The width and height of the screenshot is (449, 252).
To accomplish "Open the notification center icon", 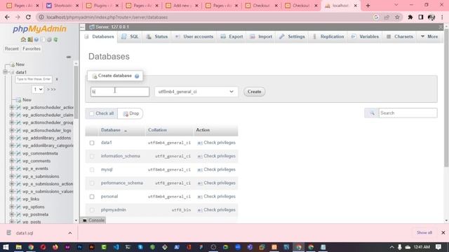I will (x=438, y=247).
